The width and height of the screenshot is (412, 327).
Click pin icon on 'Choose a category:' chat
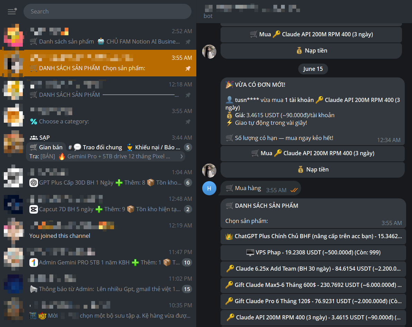pyautogui.click(x=188, y=122)
